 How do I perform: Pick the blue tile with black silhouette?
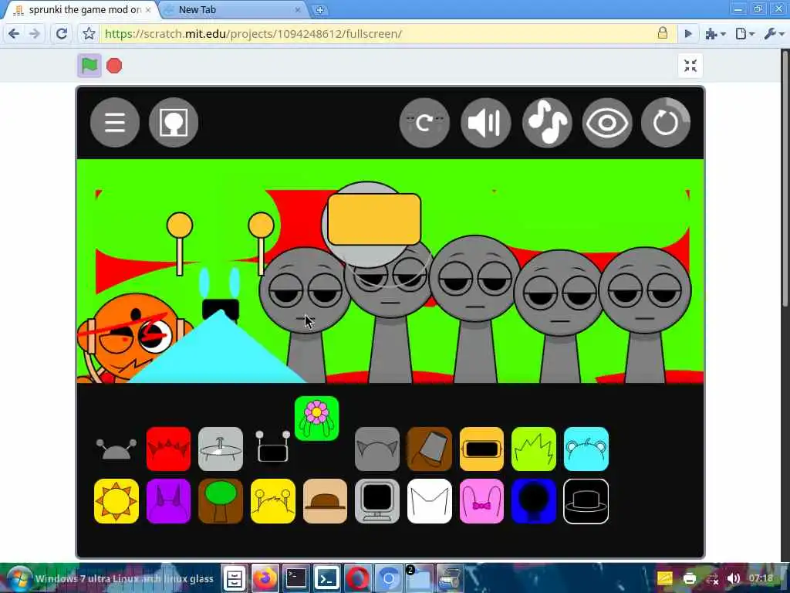534,501
